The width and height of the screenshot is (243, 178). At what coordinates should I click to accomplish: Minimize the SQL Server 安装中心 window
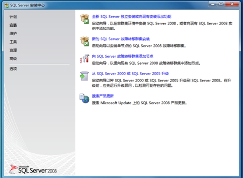[213, 4]
